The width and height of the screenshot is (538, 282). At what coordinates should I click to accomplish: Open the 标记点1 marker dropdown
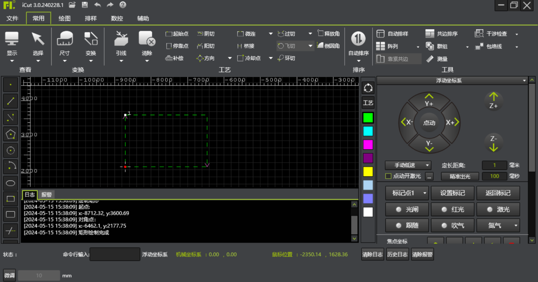[407, 193]
